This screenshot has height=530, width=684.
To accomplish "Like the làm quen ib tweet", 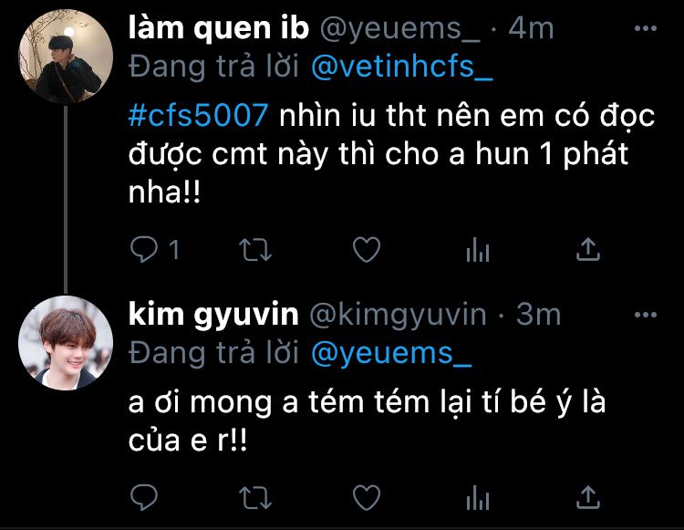I will click(367, 250).
